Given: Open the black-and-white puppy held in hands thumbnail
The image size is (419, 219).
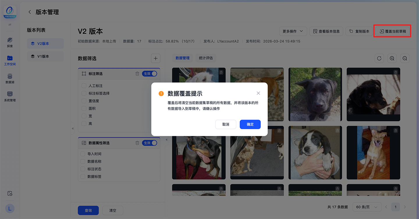Looking at the screenshot, I should (315, 153).
